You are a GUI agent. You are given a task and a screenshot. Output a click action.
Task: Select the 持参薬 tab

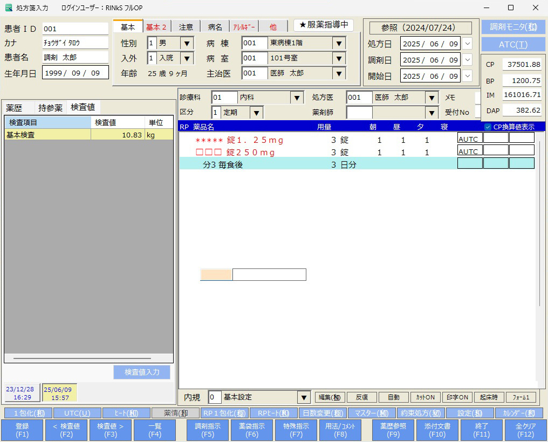(x=50, y=108)
